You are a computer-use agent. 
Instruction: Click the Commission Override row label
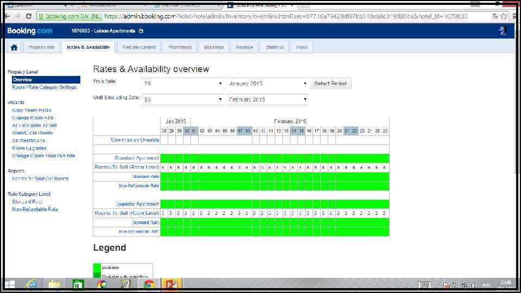click(x=135, y=140)
